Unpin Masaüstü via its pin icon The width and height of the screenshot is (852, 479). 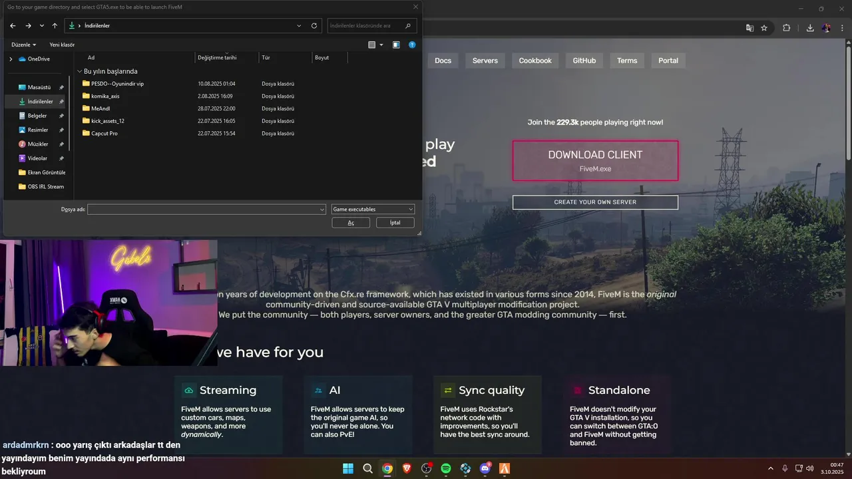pos(61,87)
